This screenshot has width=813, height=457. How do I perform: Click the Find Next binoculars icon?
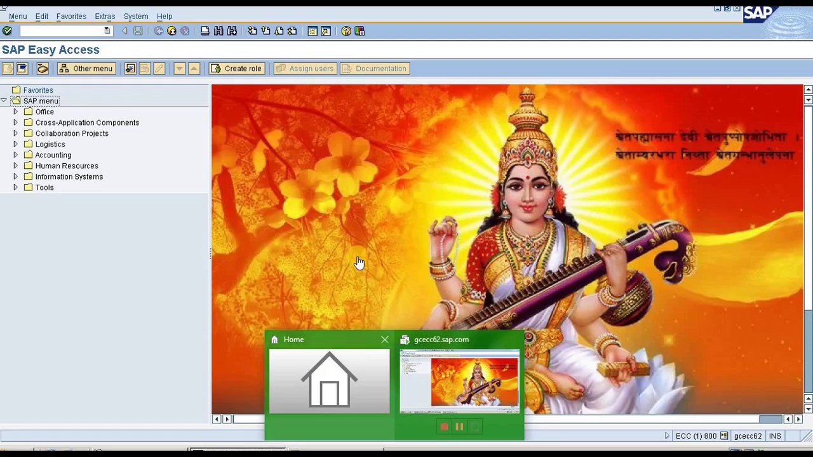[232, 31]
